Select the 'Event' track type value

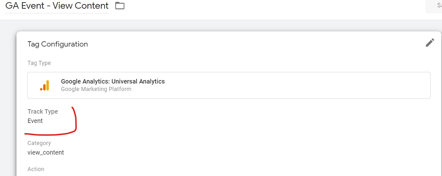point(35,121)
